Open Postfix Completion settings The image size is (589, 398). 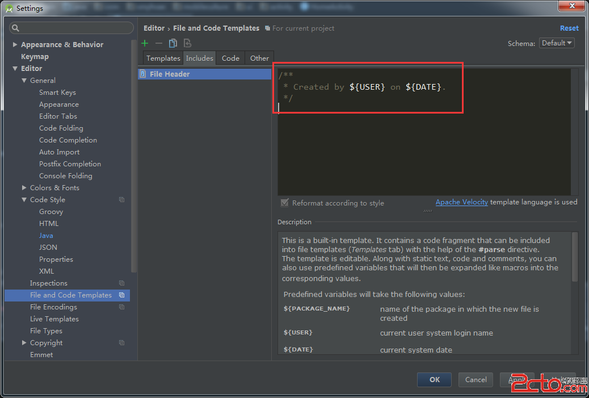pyautogui.click(x=70, y=164)
